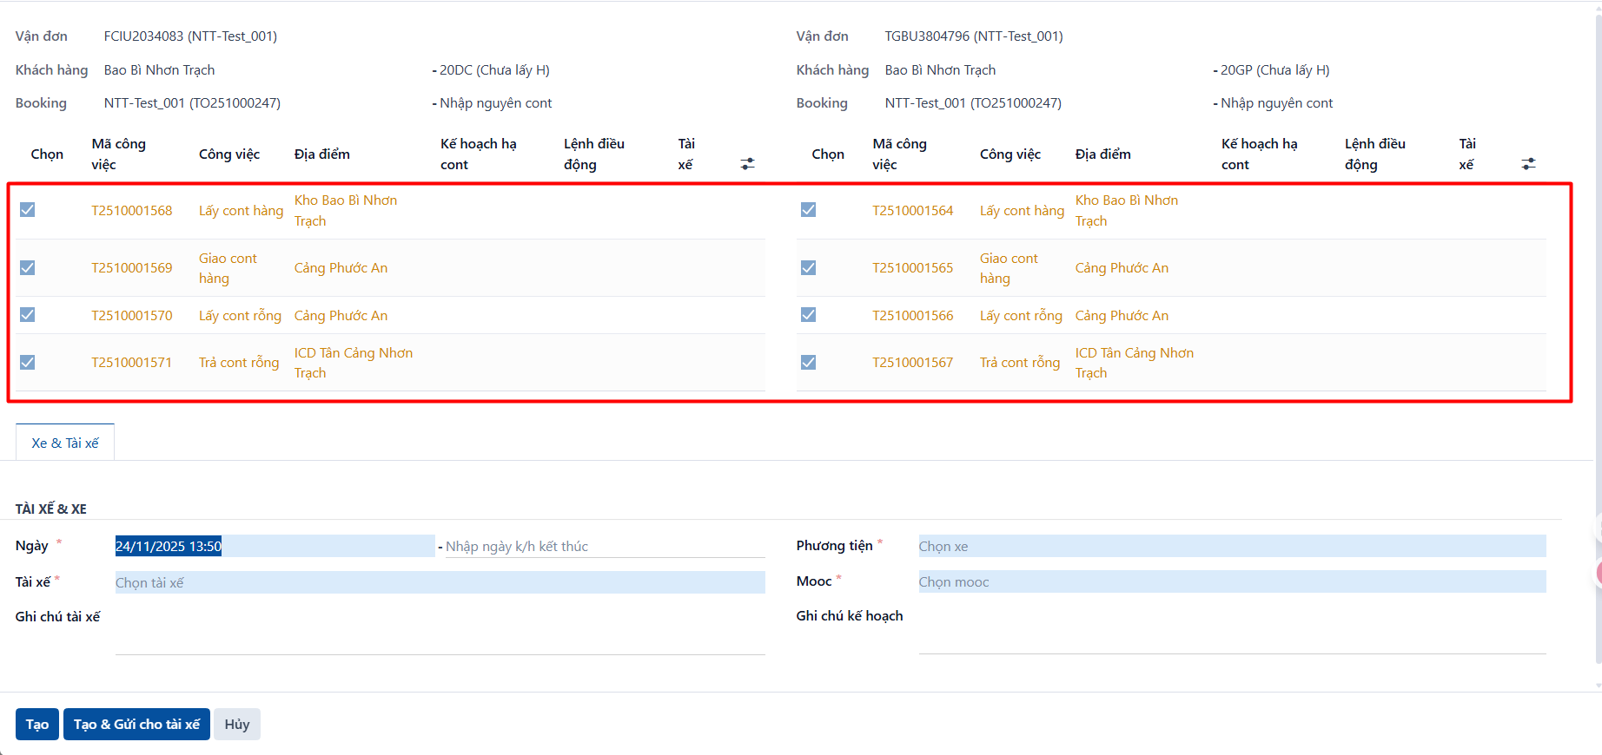Screen dimensions: 1602x755
Task: Open task link T2510001564
Action: coord(913,211)
